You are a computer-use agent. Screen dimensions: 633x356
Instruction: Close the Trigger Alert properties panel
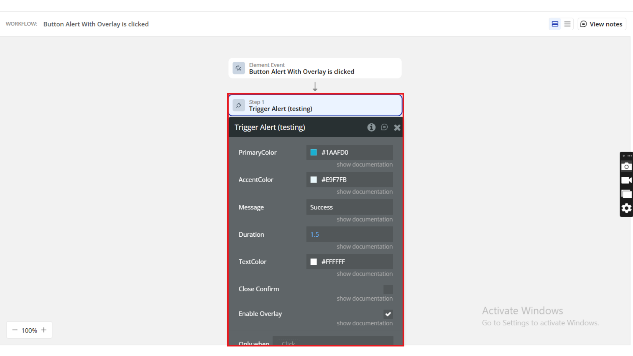pyautogui.click(x=397, y=128)
